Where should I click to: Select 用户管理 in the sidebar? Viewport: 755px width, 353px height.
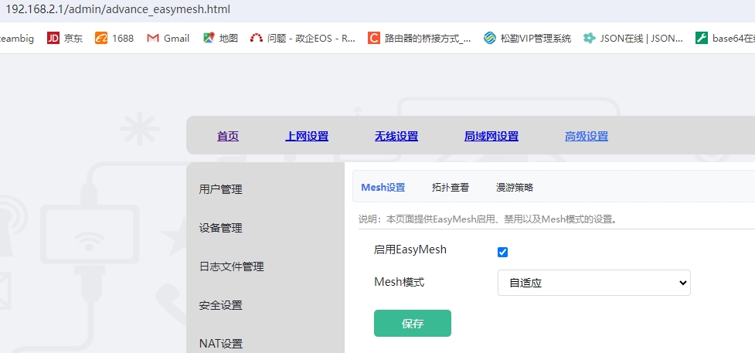(220, 189)
